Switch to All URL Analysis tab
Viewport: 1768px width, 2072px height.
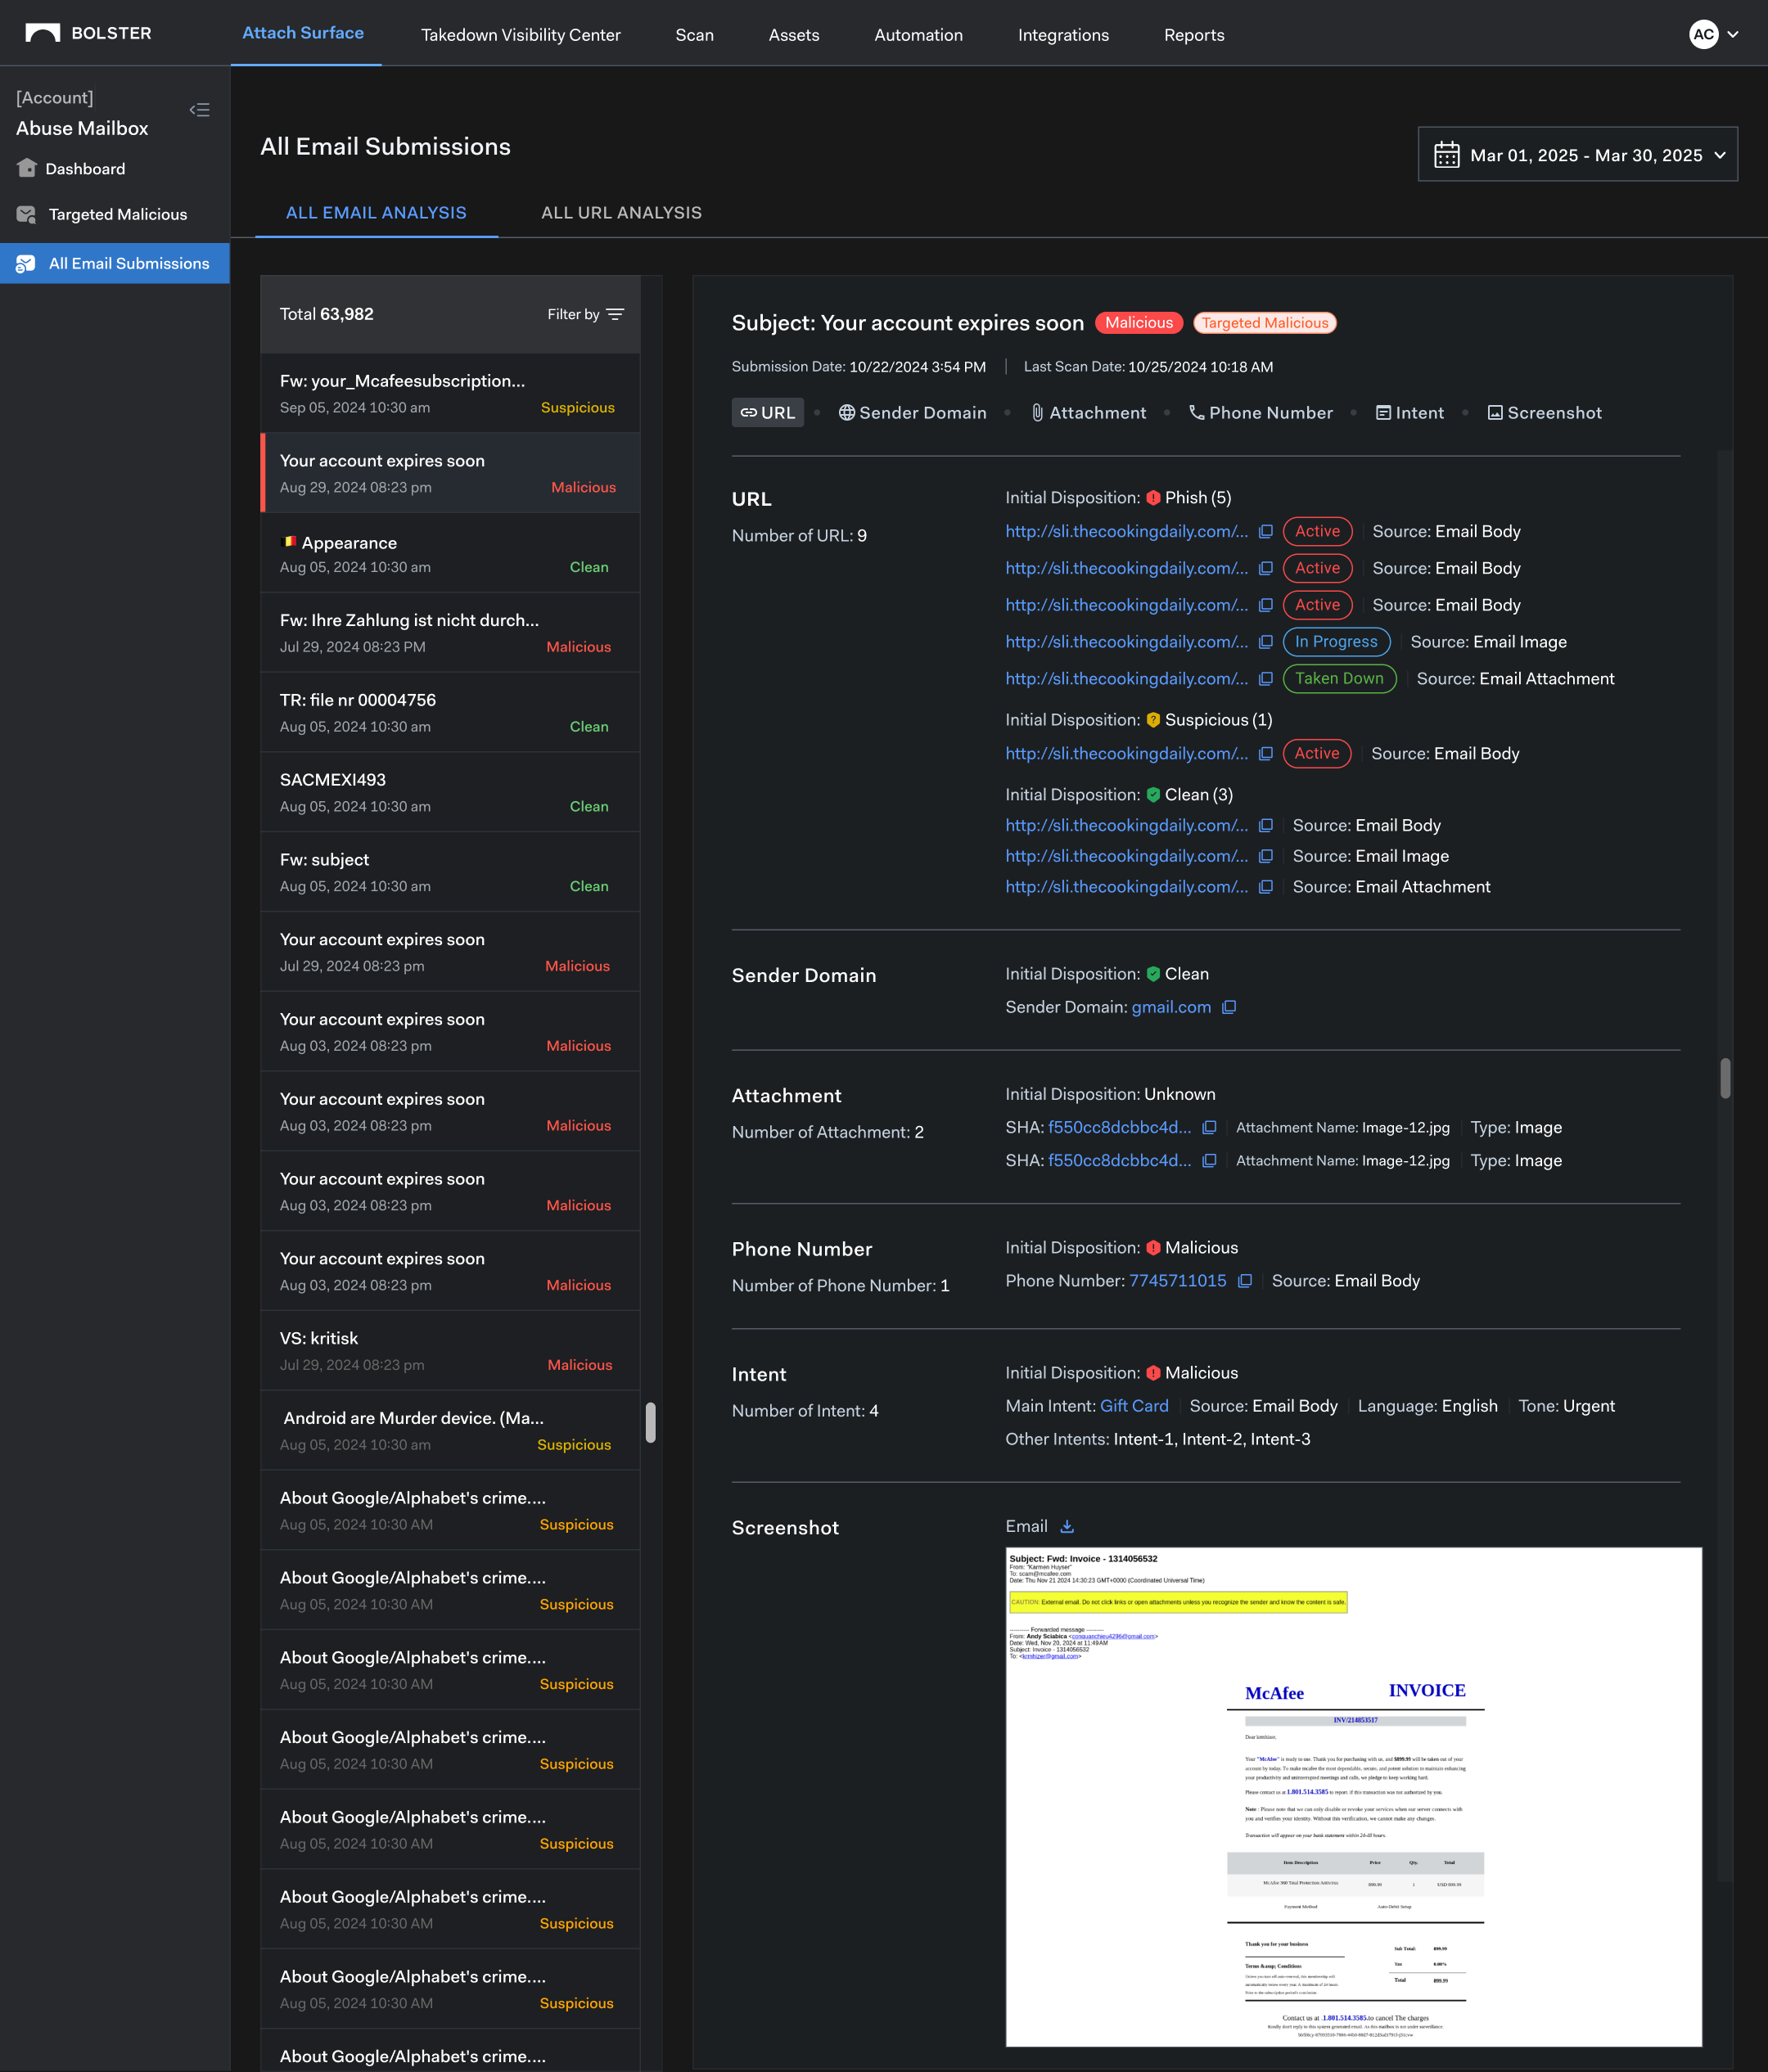(621, 213)
